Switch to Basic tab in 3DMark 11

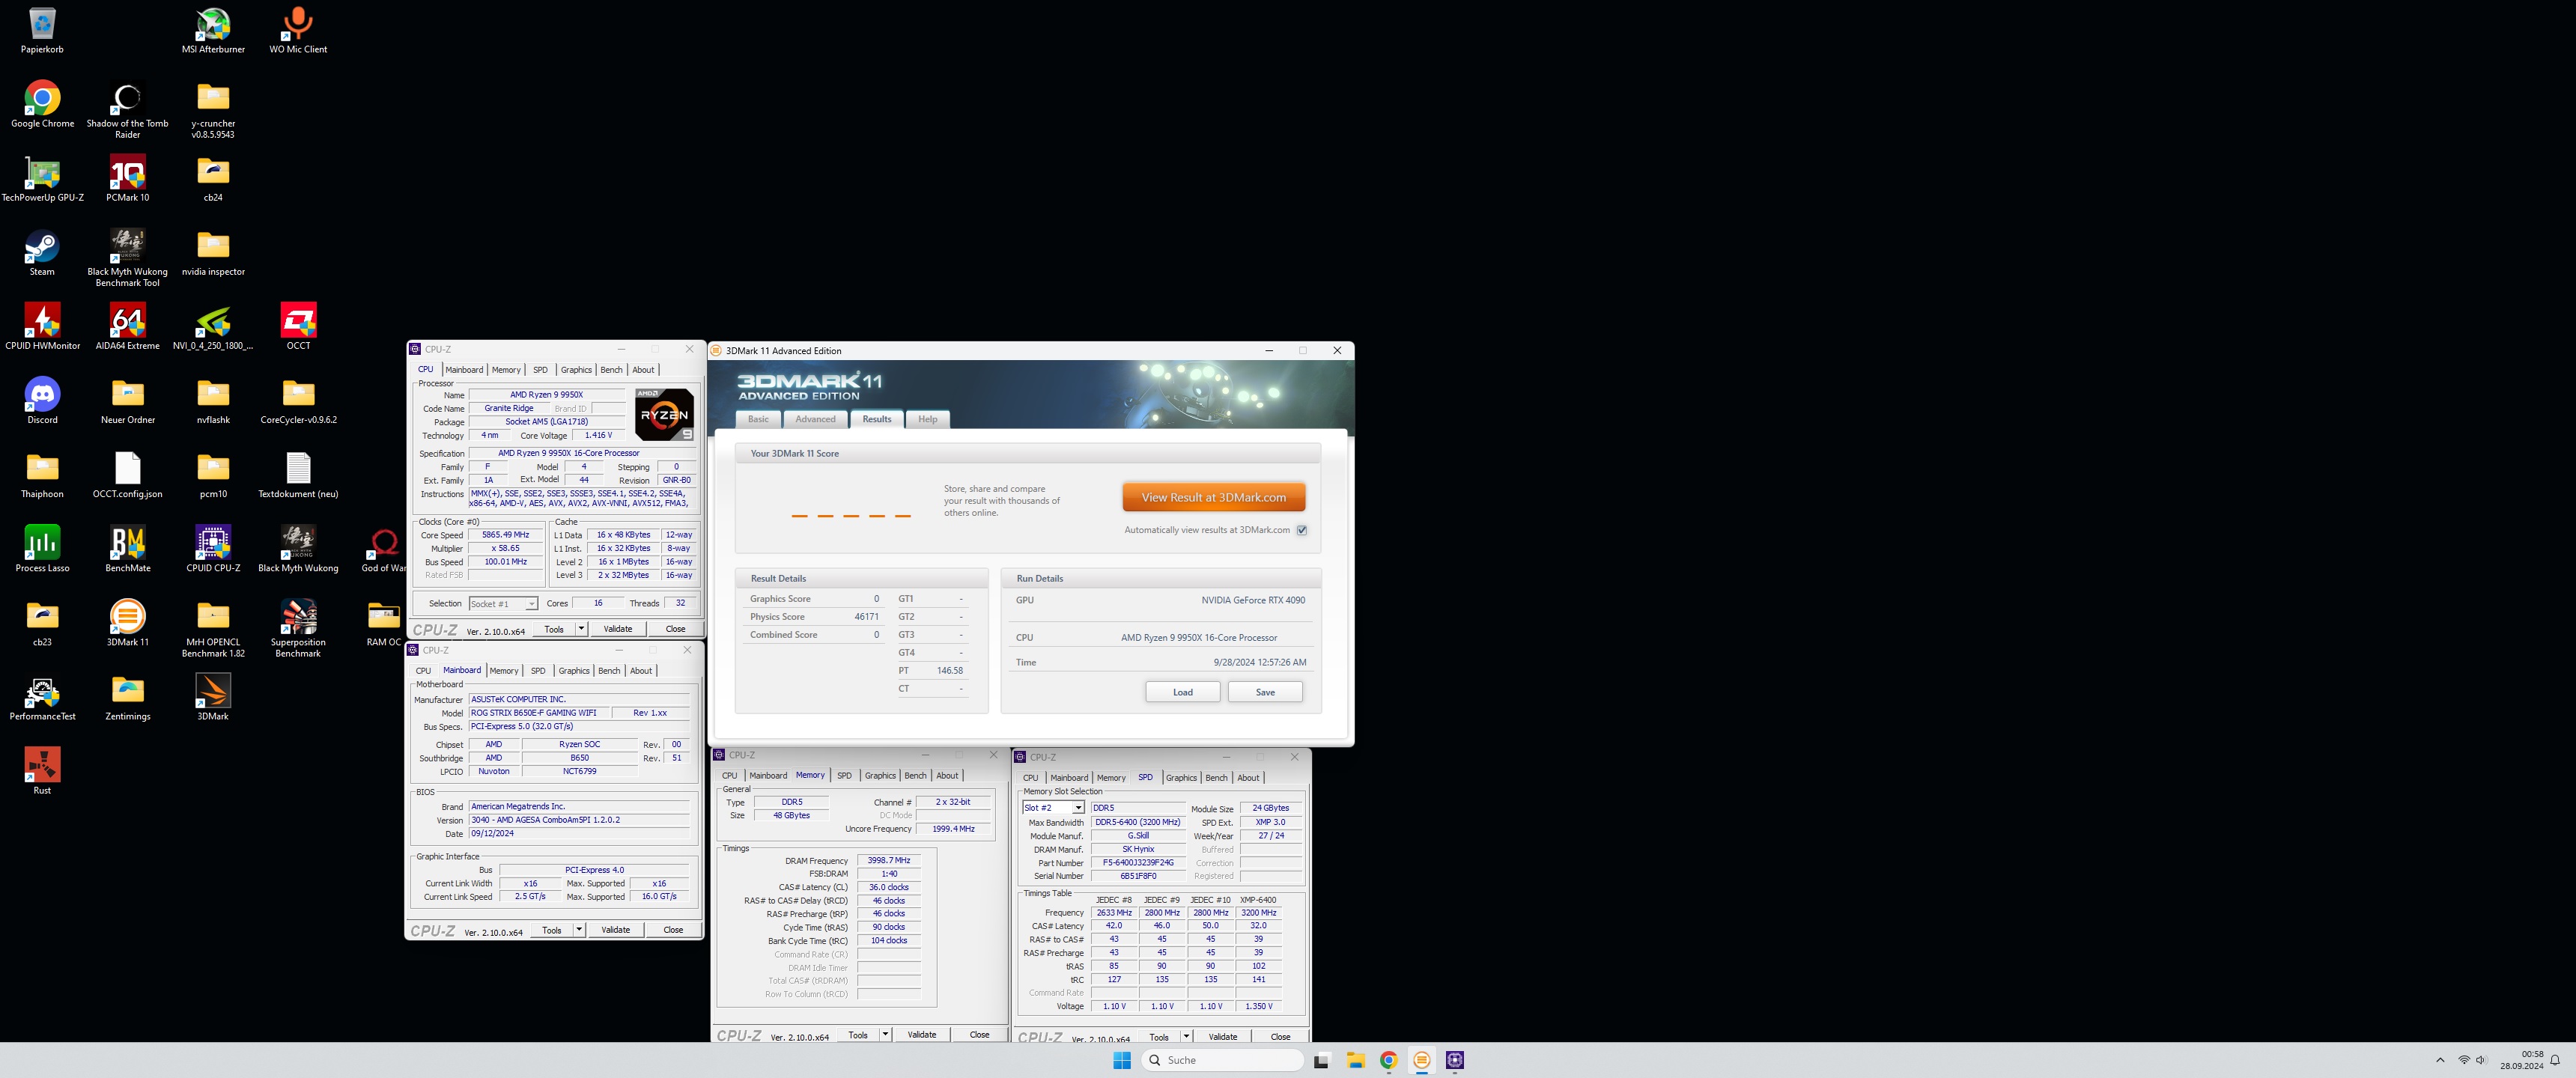pos(759,419)
